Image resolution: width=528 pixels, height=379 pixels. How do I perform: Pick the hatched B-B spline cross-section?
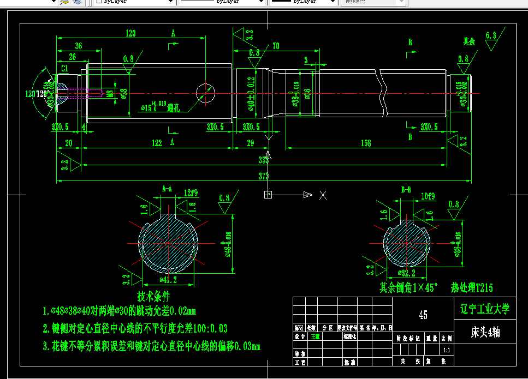tap(407, 243)
